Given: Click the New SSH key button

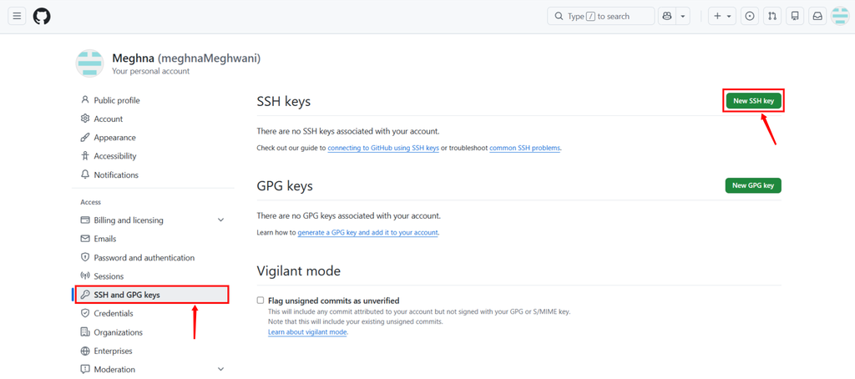Looking at the screenshot, I should click(753, 101).
